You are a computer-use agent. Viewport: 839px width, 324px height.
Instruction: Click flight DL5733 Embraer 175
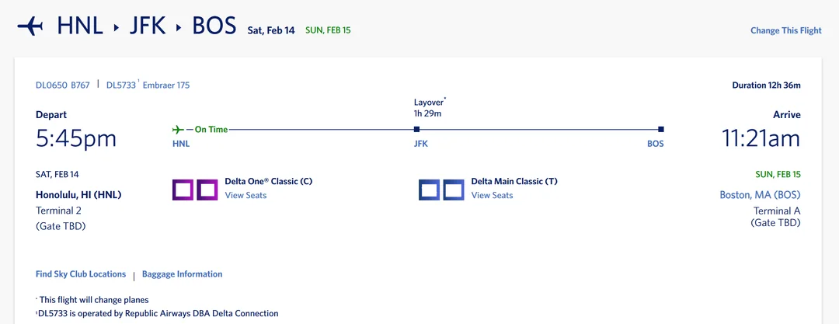point(148,85)
